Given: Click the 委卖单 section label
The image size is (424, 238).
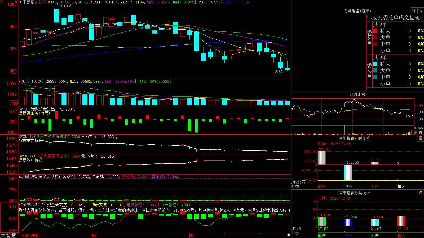Looking at the screenshot, I should point(369,71).
